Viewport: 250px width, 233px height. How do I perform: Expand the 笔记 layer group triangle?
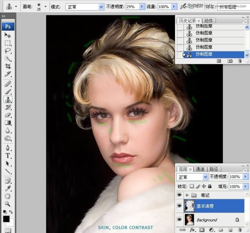pos(187,195)
